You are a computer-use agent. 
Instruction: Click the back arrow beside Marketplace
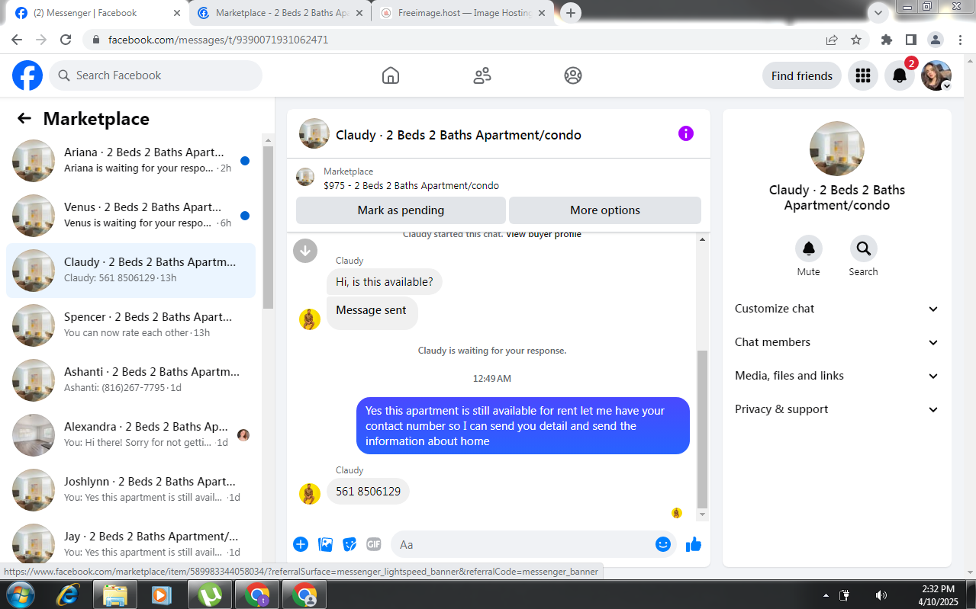tap(24, 118)
